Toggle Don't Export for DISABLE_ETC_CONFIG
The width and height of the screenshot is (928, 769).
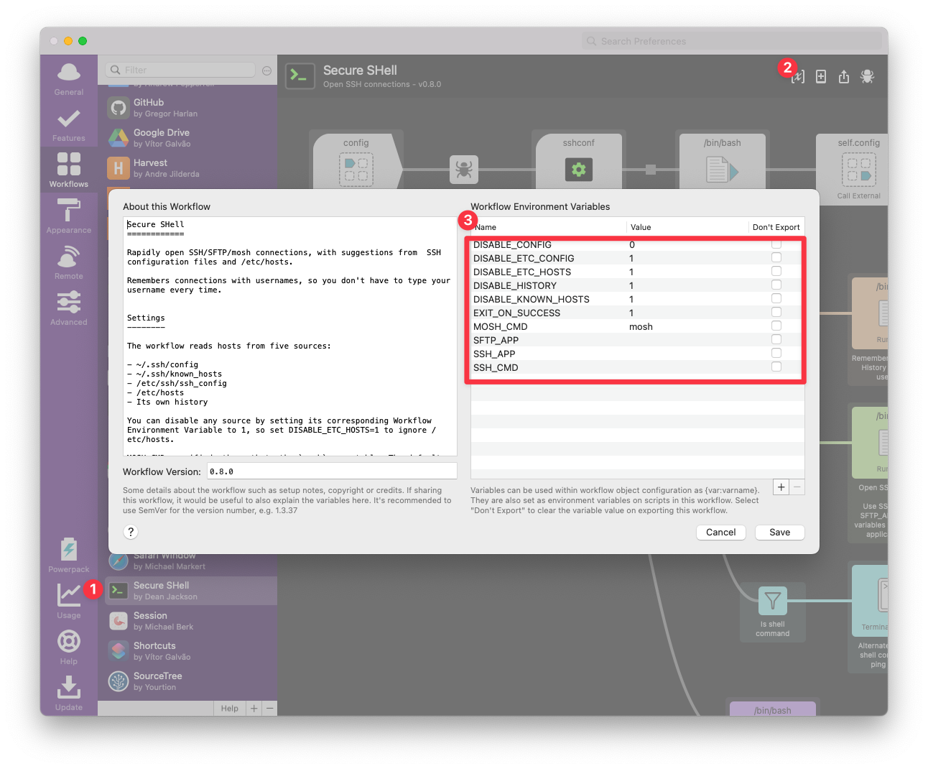point(776,257)
